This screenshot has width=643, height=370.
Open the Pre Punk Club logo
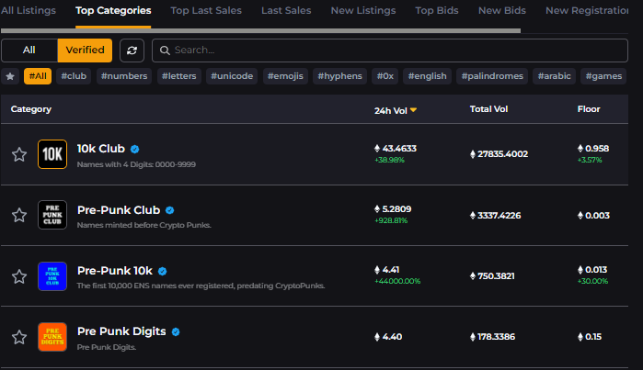coord(52,215)
